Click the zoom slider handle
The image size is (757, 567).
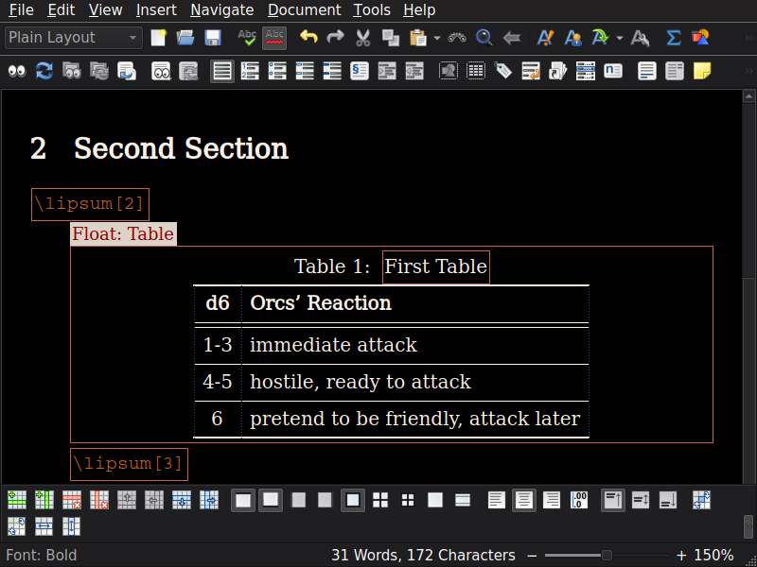(x=607, y=556)
